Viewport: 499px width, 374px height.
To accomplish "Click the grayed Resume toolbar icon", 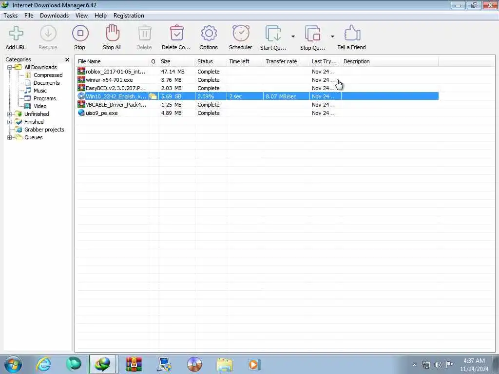I will pyautogui.click(x=48, y=34).
